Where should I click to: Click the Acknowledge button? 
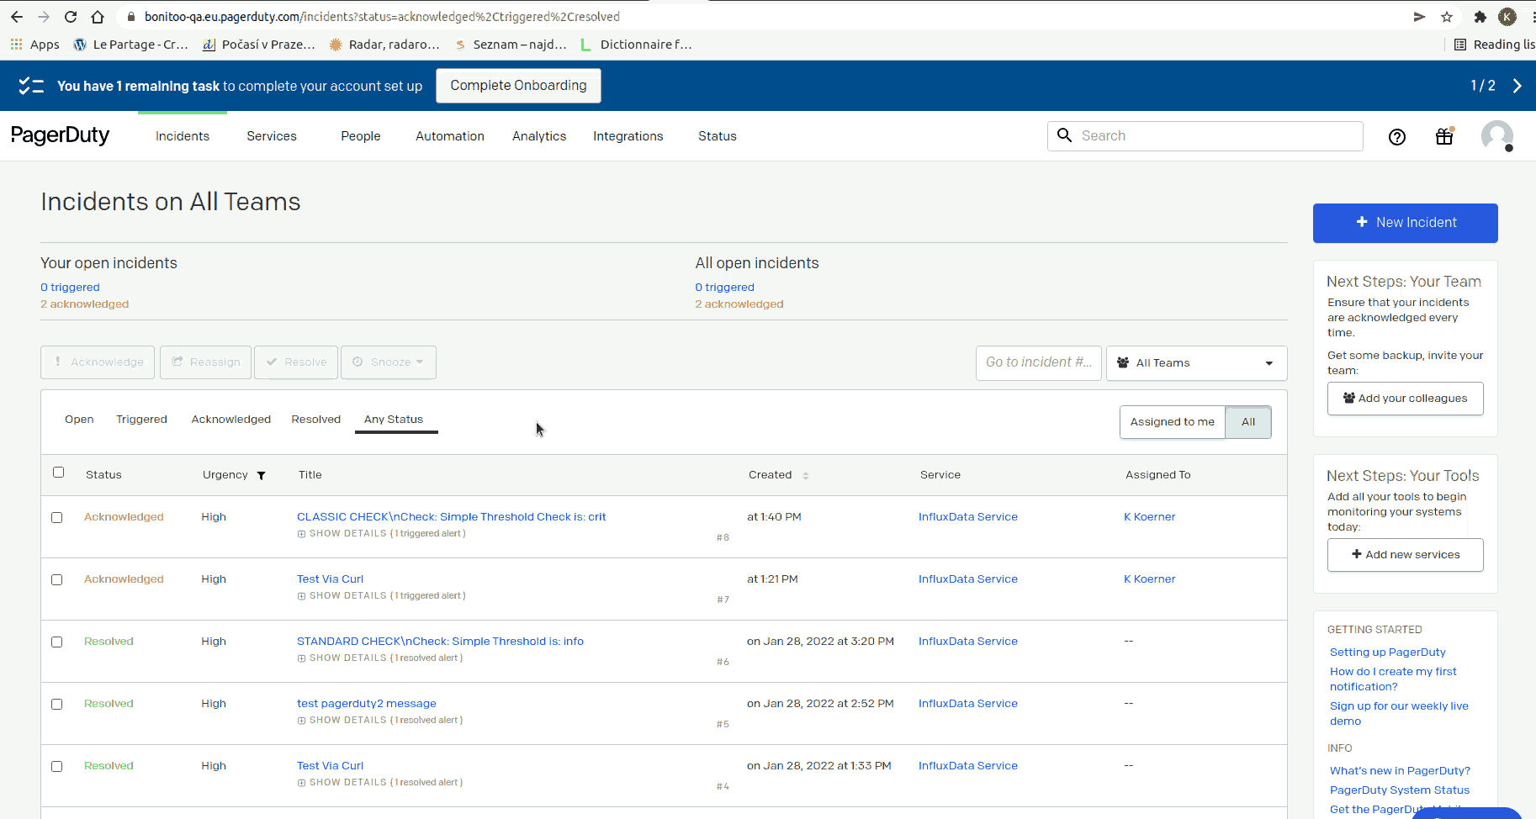[x=98, y=362]
